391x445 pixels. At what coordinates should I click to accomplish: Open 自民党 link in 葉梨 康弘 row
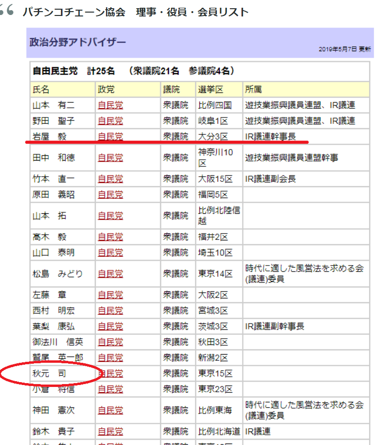[x=110, y=326]
